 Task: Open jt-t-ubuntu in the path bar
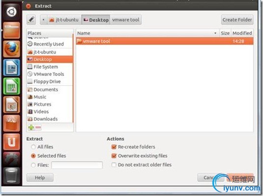pyautogui.click(x=64, y=20)
